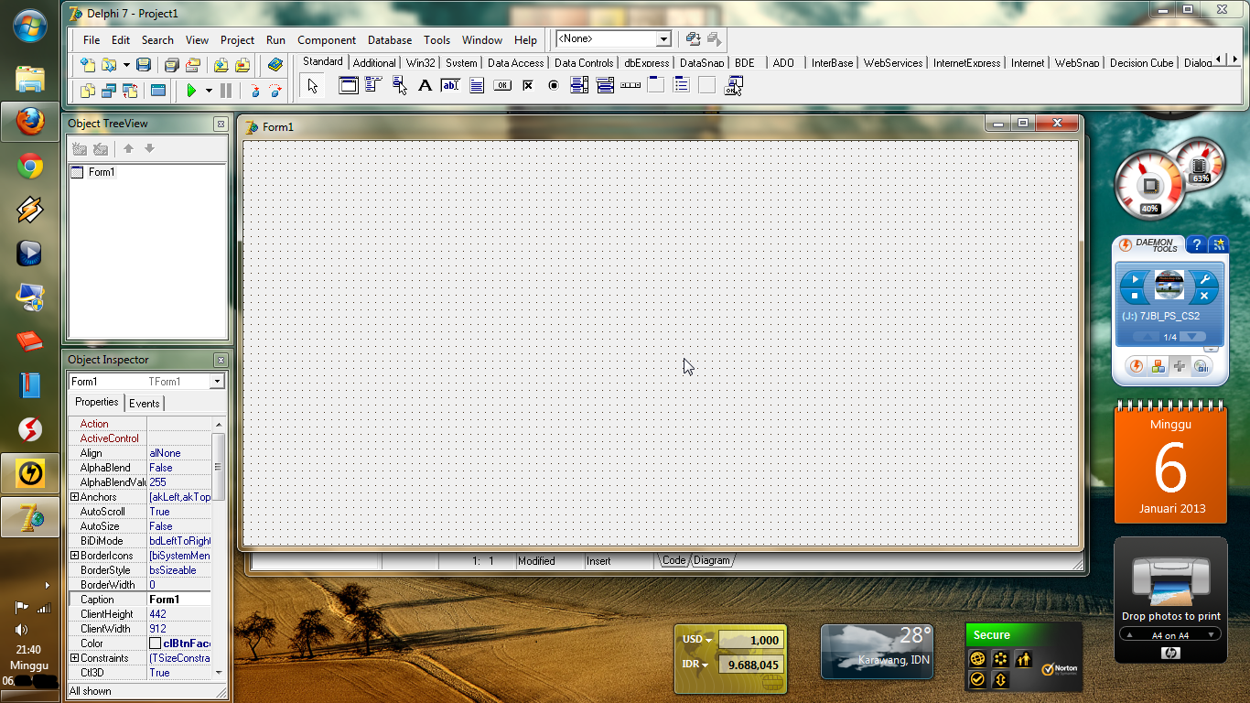Pick the ScrollBar component

630,86
